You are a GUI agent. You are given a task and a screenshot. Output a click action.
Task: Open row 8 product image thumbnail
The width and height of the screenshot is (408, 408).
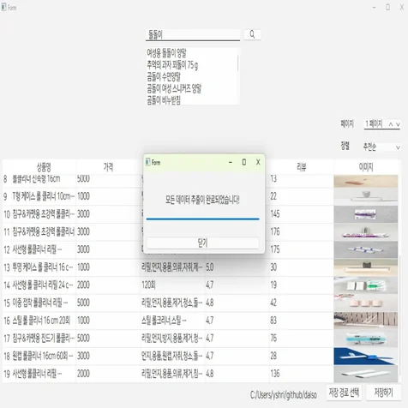click(x=366, y=181)
